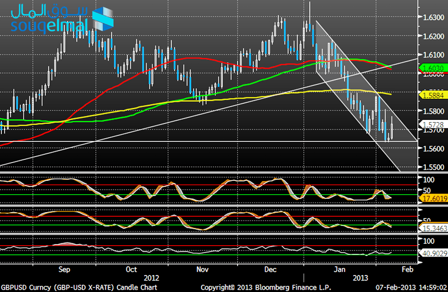Select the 07-Feb-2013 14:59:02 timestamp
The image size is (448, 292).
tap(411, 287)
